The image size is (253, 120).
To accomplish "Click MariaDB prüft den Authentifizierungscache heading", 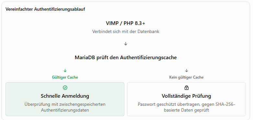I will [126, 58].
